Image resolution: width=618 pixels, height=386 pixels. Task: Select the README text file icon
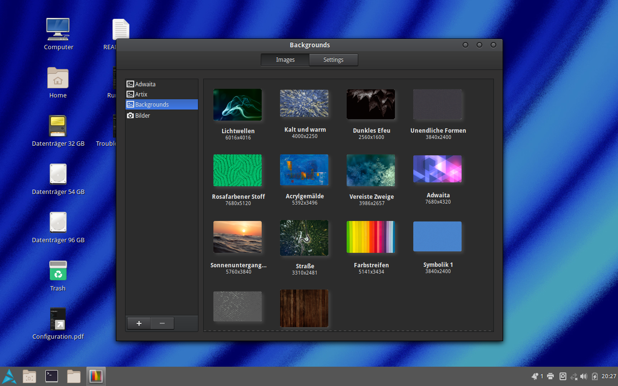pyautogui.click(x=121, y=29)
